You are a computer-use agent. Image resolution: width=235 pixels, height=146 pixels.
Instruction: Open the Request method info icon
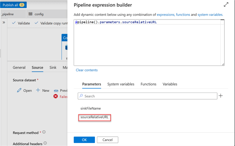[x=44, y=132]
